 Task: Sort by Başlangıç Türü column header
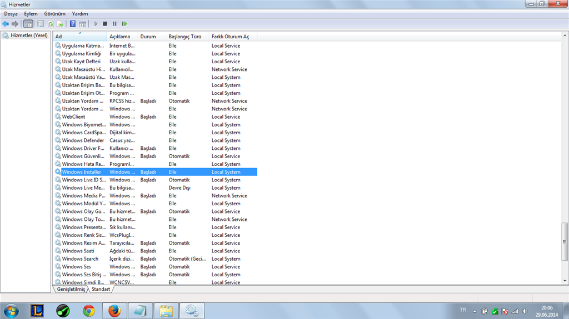point(187,37)
